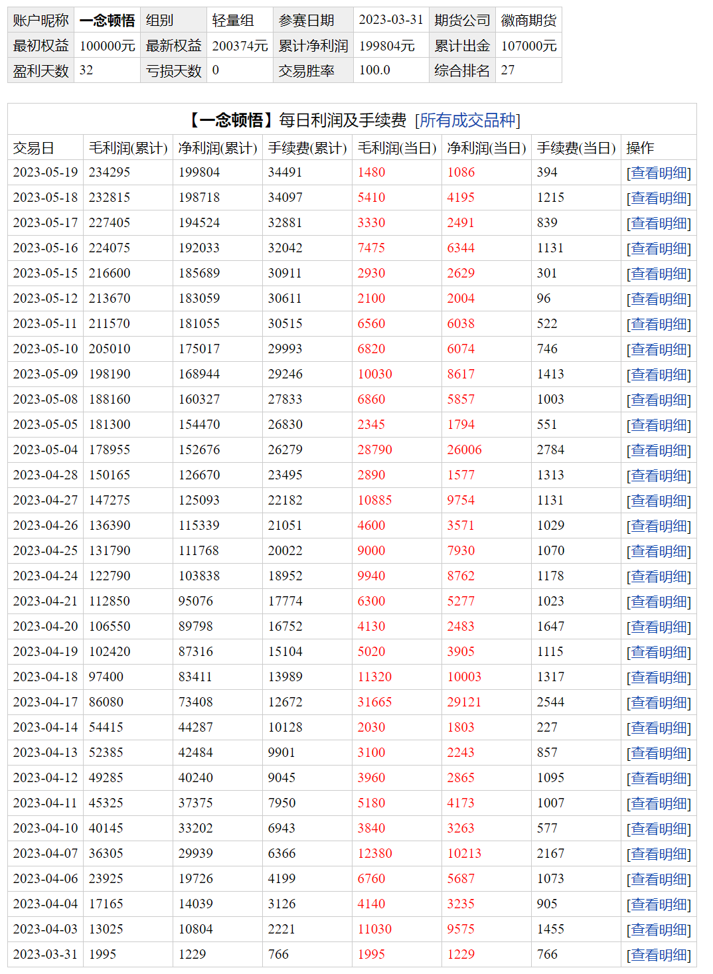Click the 综合排名 value 27
Viewport: 713px width, 974px height.
(508, 70)
